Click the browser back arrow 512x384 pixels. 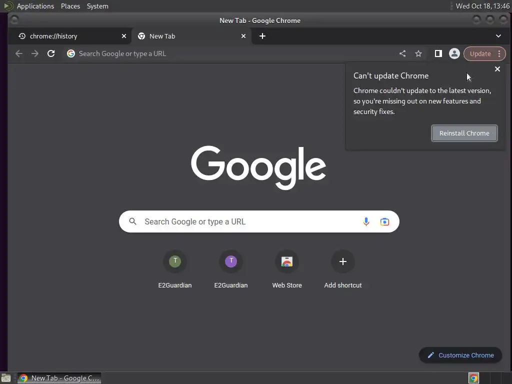click(19, 53)
